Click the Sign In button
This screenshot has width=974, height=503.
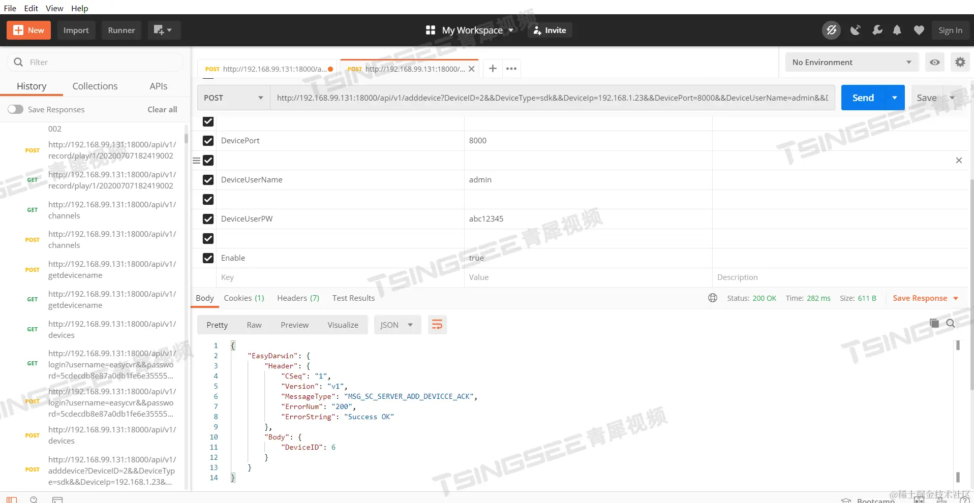(950, 30)
